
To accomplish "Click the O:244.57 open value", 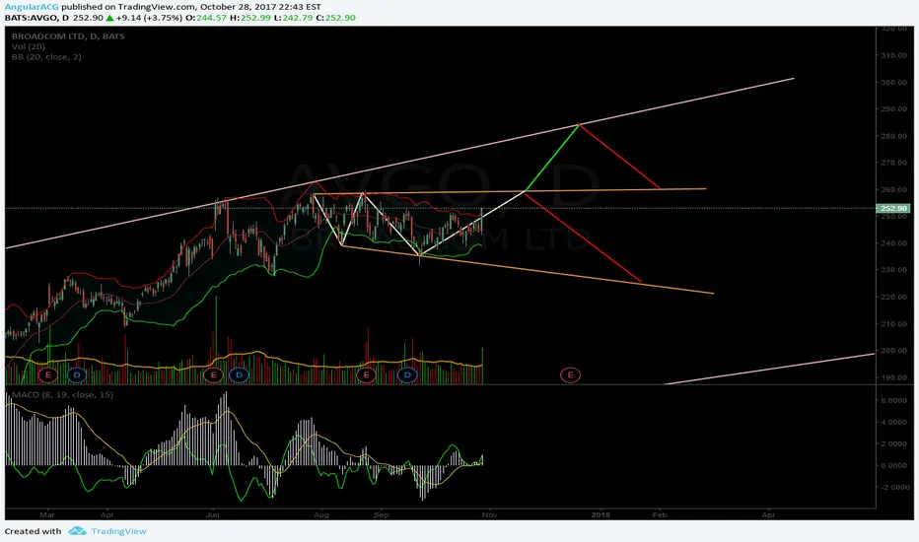I will (x=206, y=18).
